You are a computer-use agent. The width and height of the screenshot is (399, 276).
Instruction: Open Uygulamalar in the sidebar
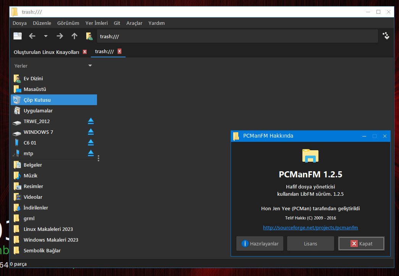pos(54,110)
